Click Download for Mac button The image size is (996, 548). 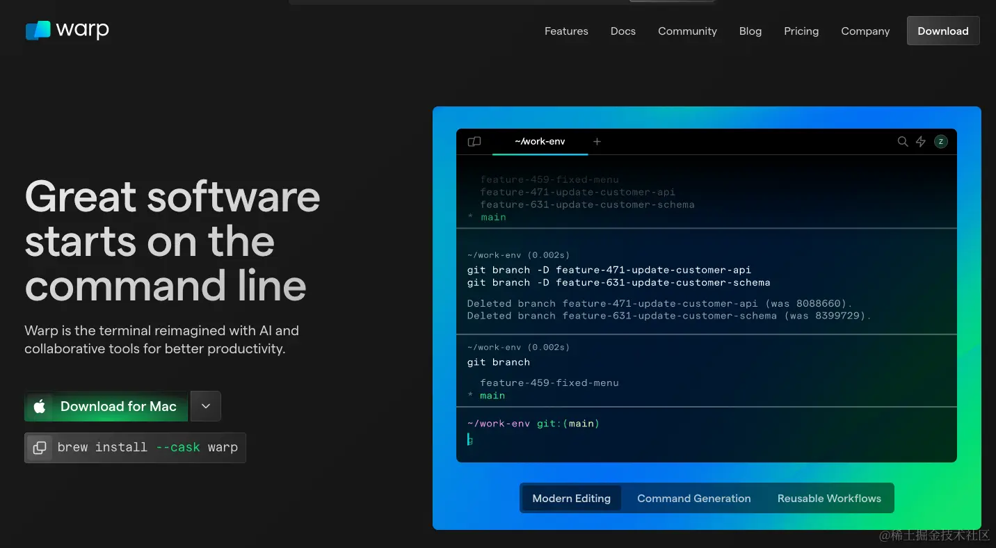(x=106, y=406)
